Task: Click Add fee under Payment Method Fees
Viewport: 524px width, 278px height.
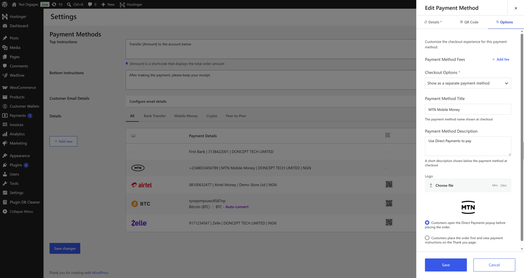Action: [x=501, y=59]
